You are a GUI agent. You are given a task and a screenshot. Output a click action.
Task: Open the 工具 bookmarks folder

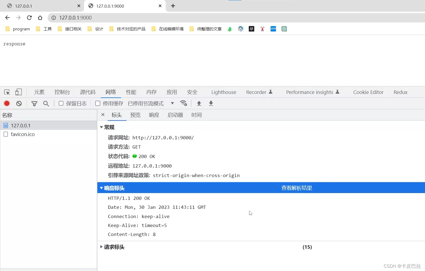(x=44, y=29)
